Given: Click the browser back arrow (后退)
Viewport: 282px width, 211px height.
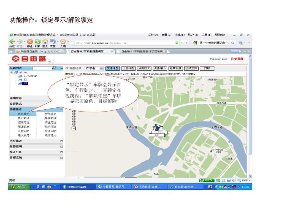Looking at the screenshot, I should click(x=12, y=42).
